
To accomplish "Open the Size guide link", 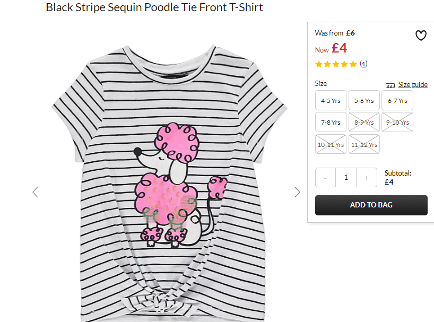I will (413, 84).
